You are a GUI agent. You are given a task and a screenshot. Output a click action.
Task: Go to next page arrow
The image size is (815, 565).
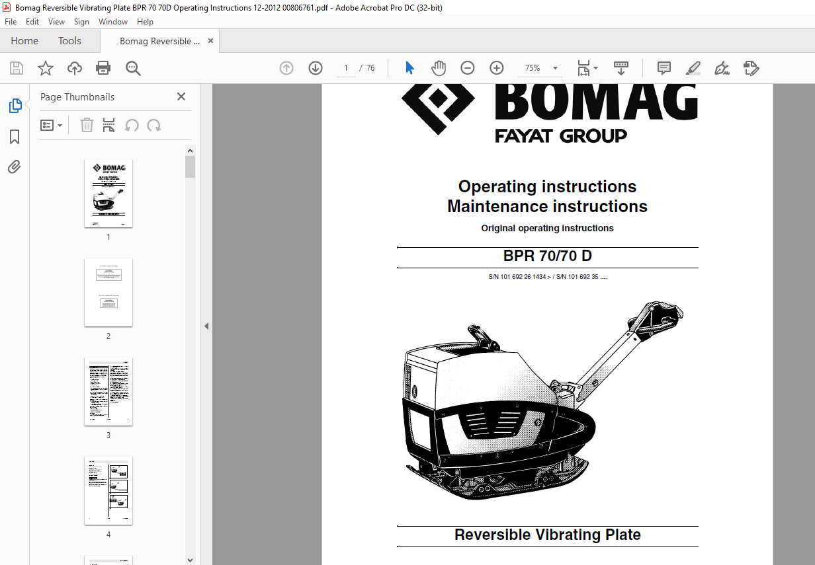click(316, 68)
